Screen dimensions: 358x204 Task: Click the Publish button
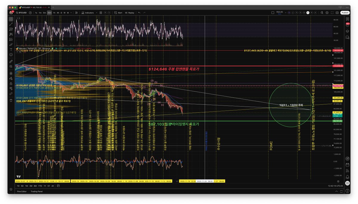click(345, 13)
